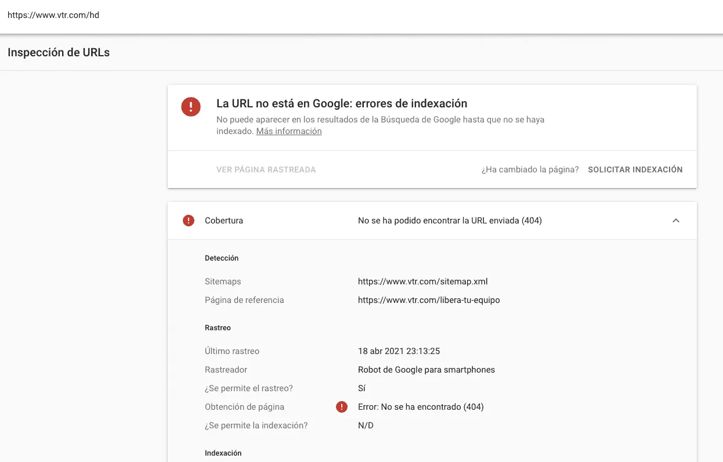Viewport: 723px width, 462px height.
Task: Click the Detección section heading
Action: tap(222, 258)
